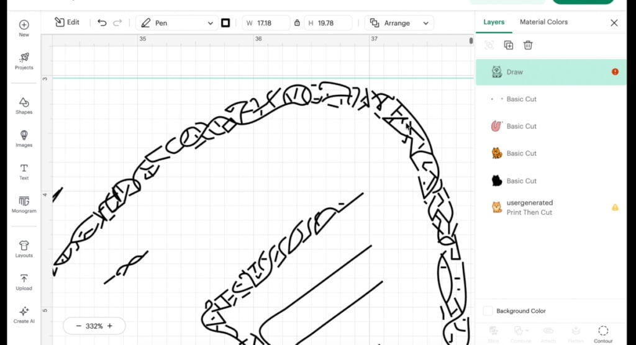Click the Draw layer thumbnail
636x345 pixels.
[497, 72]
